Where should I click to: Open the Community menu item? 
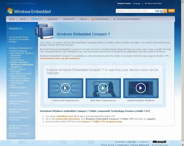click(x=69, y=19)
